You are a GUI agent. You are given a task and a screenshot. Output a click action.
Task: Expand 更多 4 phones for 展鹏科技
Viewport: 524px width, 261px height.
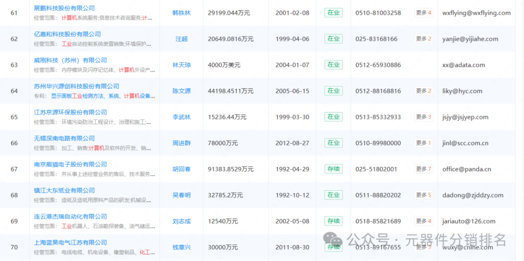[x=424, y=13]
